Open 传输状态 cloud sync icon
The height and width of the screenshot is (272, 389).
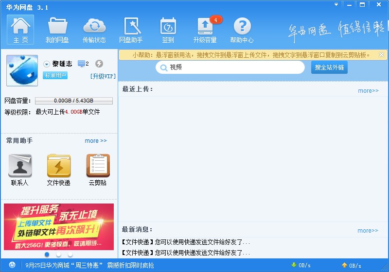94,30
